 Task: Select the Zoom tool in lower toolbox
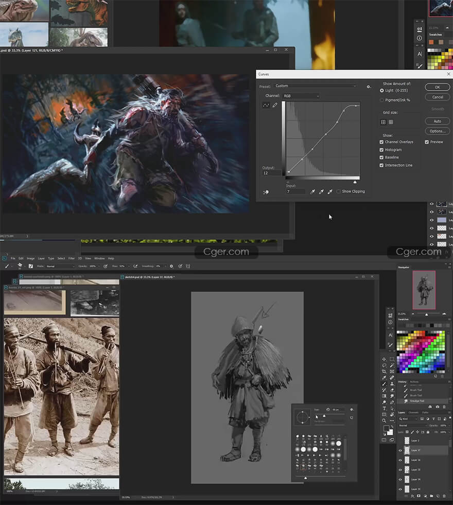click(x=384, y=420)
